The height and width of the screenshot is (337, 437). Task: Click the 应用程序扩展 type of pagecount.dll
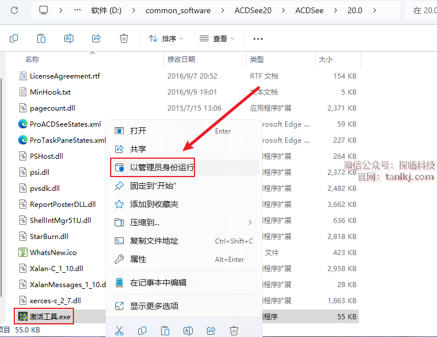tap(271, 108)
